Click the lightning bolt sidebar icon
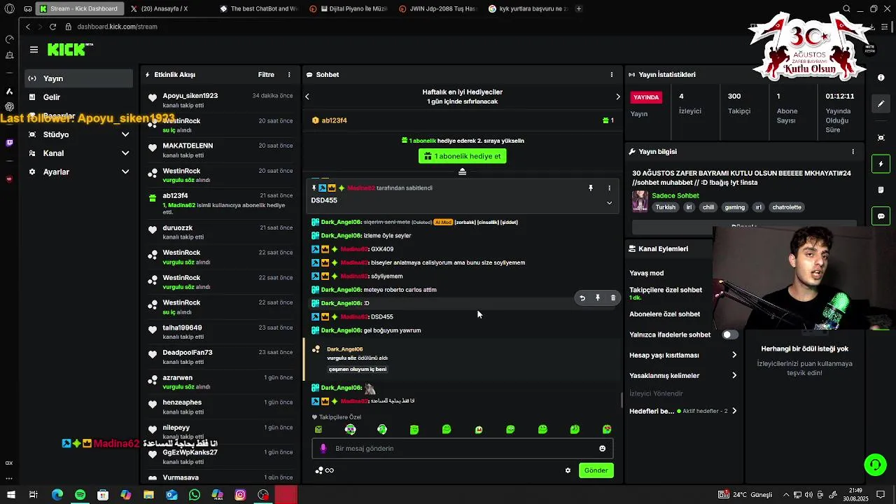Viewport: 896px width, 504px height. pos(881,164)
